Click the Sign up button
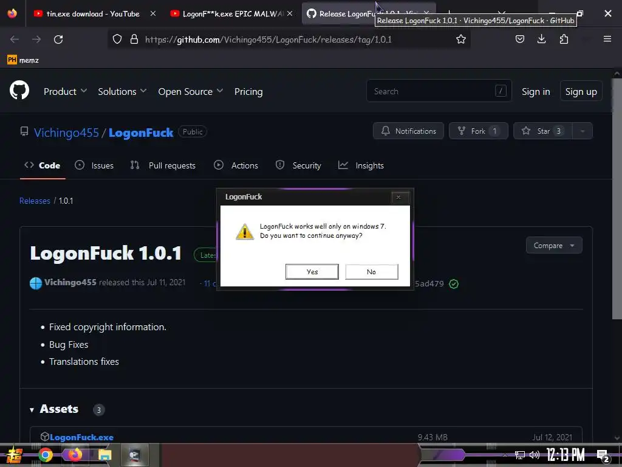Screen dimensions: 622x467 (581, 92)
